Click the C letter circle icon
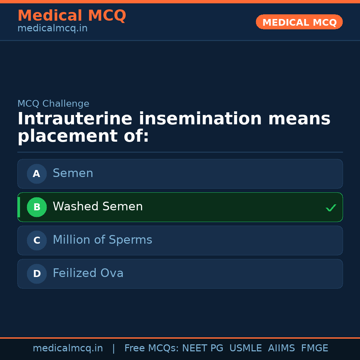The image size is (360, 360). [x=37, y=240]
